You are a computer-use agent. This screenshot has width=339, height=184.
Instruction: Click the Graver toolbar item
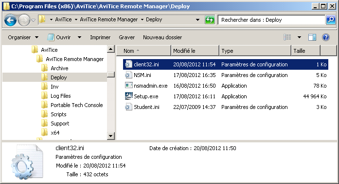(126, 37)
